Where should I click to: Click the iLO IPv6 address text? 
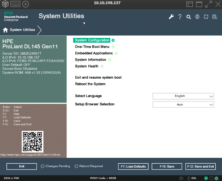[x=34, y=61]
